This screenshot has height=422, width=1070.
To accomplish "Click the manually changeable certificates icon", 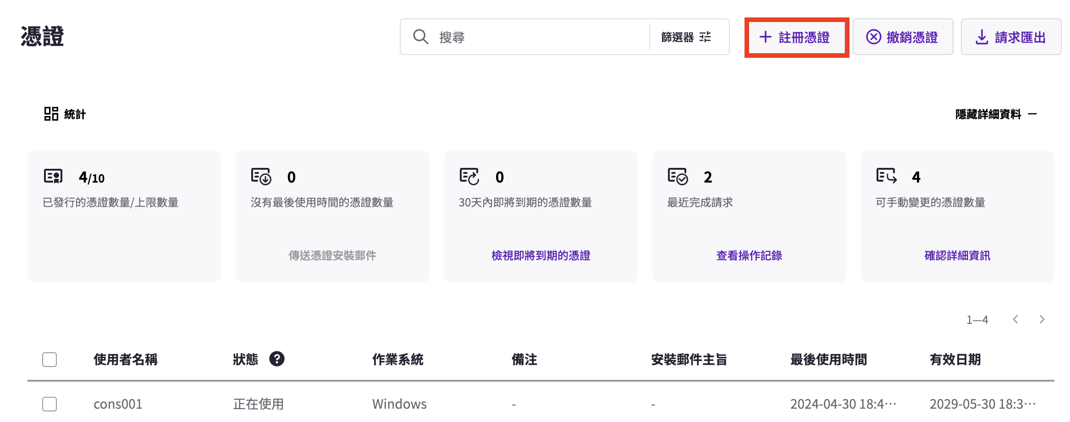I will pyautogui.click(x=886, y=176).
